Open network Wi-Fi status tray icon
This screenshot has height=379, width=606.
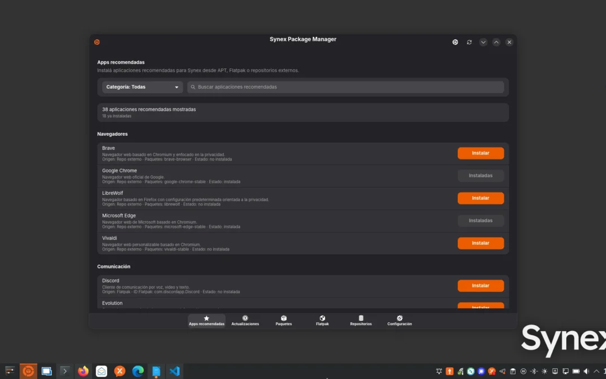pos(460,371)
